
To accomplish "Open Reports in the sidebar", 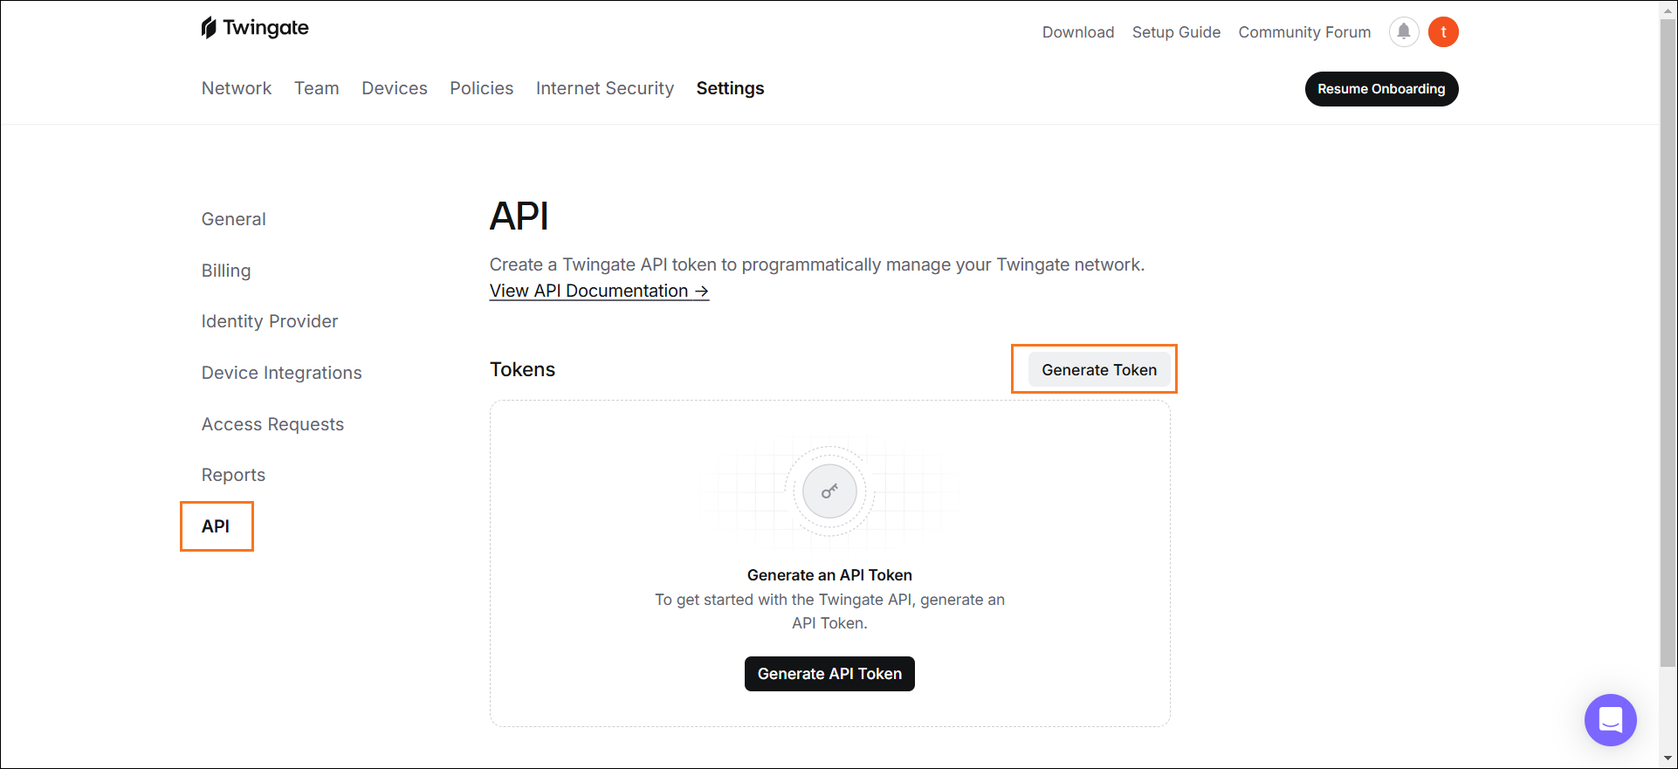I will 233,475.
